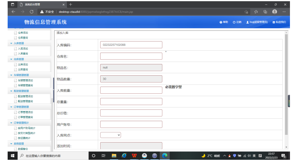Screen dimensions: 298x163
Task: Open Task View on taskbar
Action: pyautogui.click(x=103, y=156)
